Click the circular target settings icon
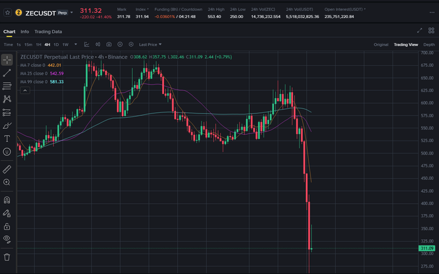 coord(131,44)
